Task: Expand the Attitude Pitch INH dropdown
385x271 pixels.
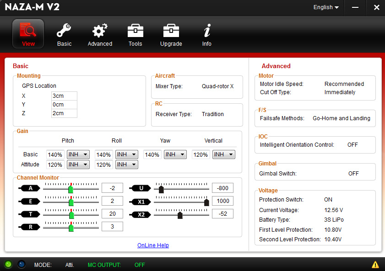Action: point(78,165)
